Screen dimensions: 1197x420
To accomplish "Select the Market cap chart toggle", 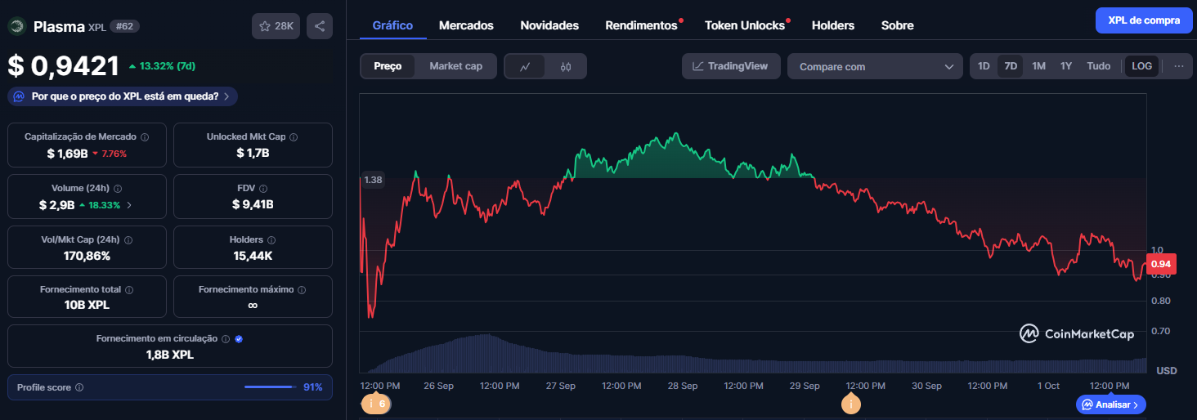I will pos(455,66).
